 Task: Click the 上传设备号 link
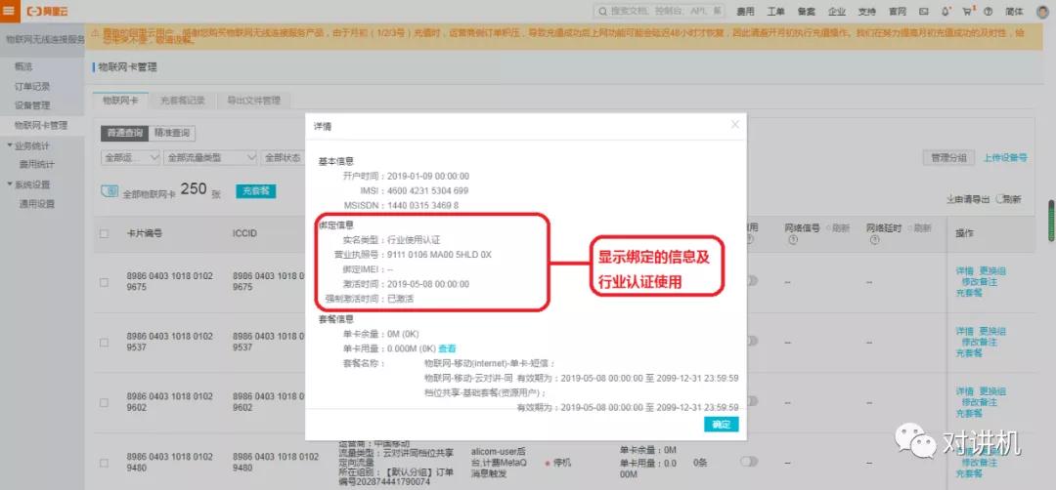1005,158
